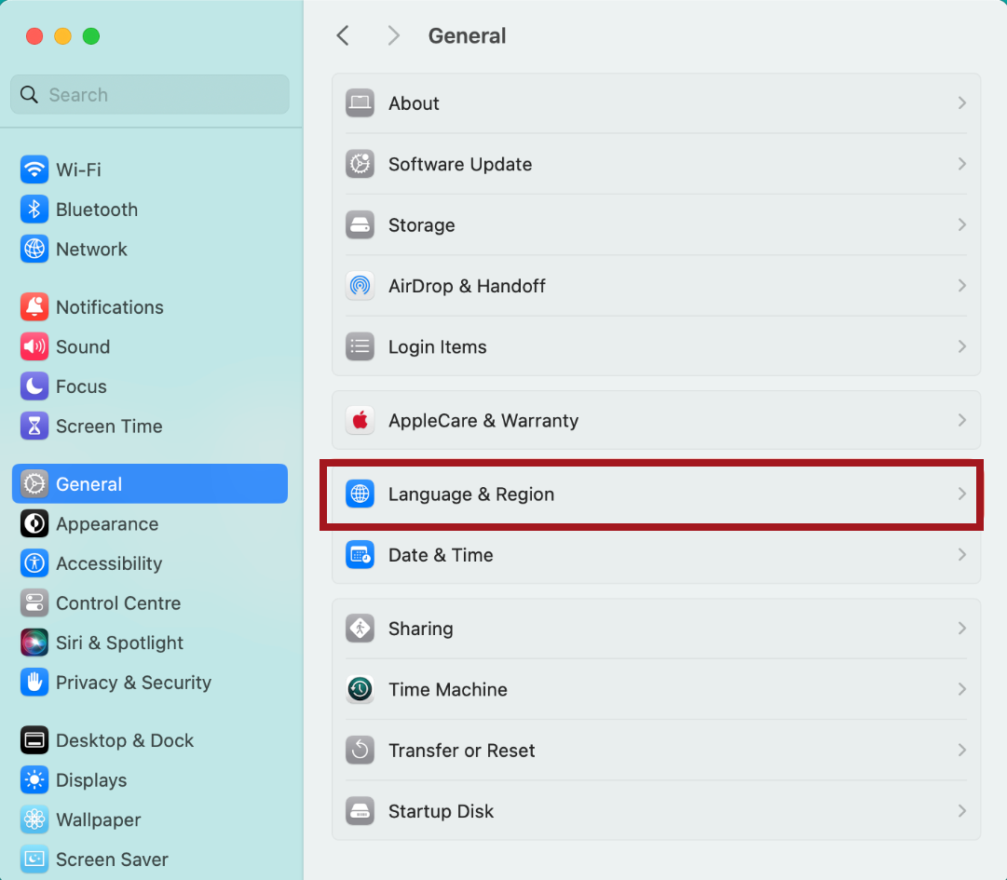Click the Startup Disk label text
The width and height of the screenshot is (1007, 880).
pos(441,811)
